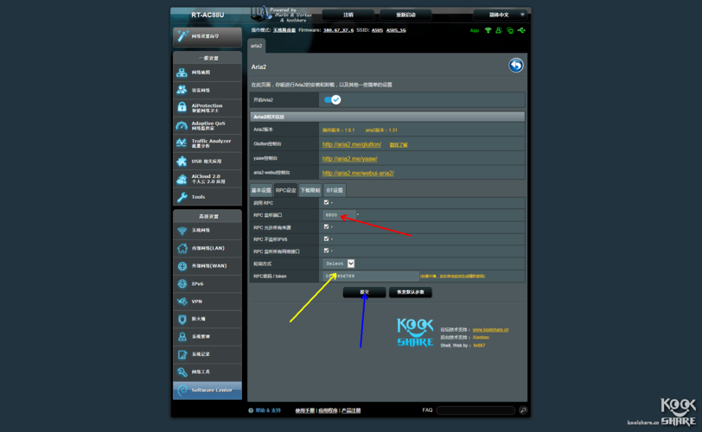Click the FAQ search magnifier icon
The image size is (702, 432).
(522, 410)
